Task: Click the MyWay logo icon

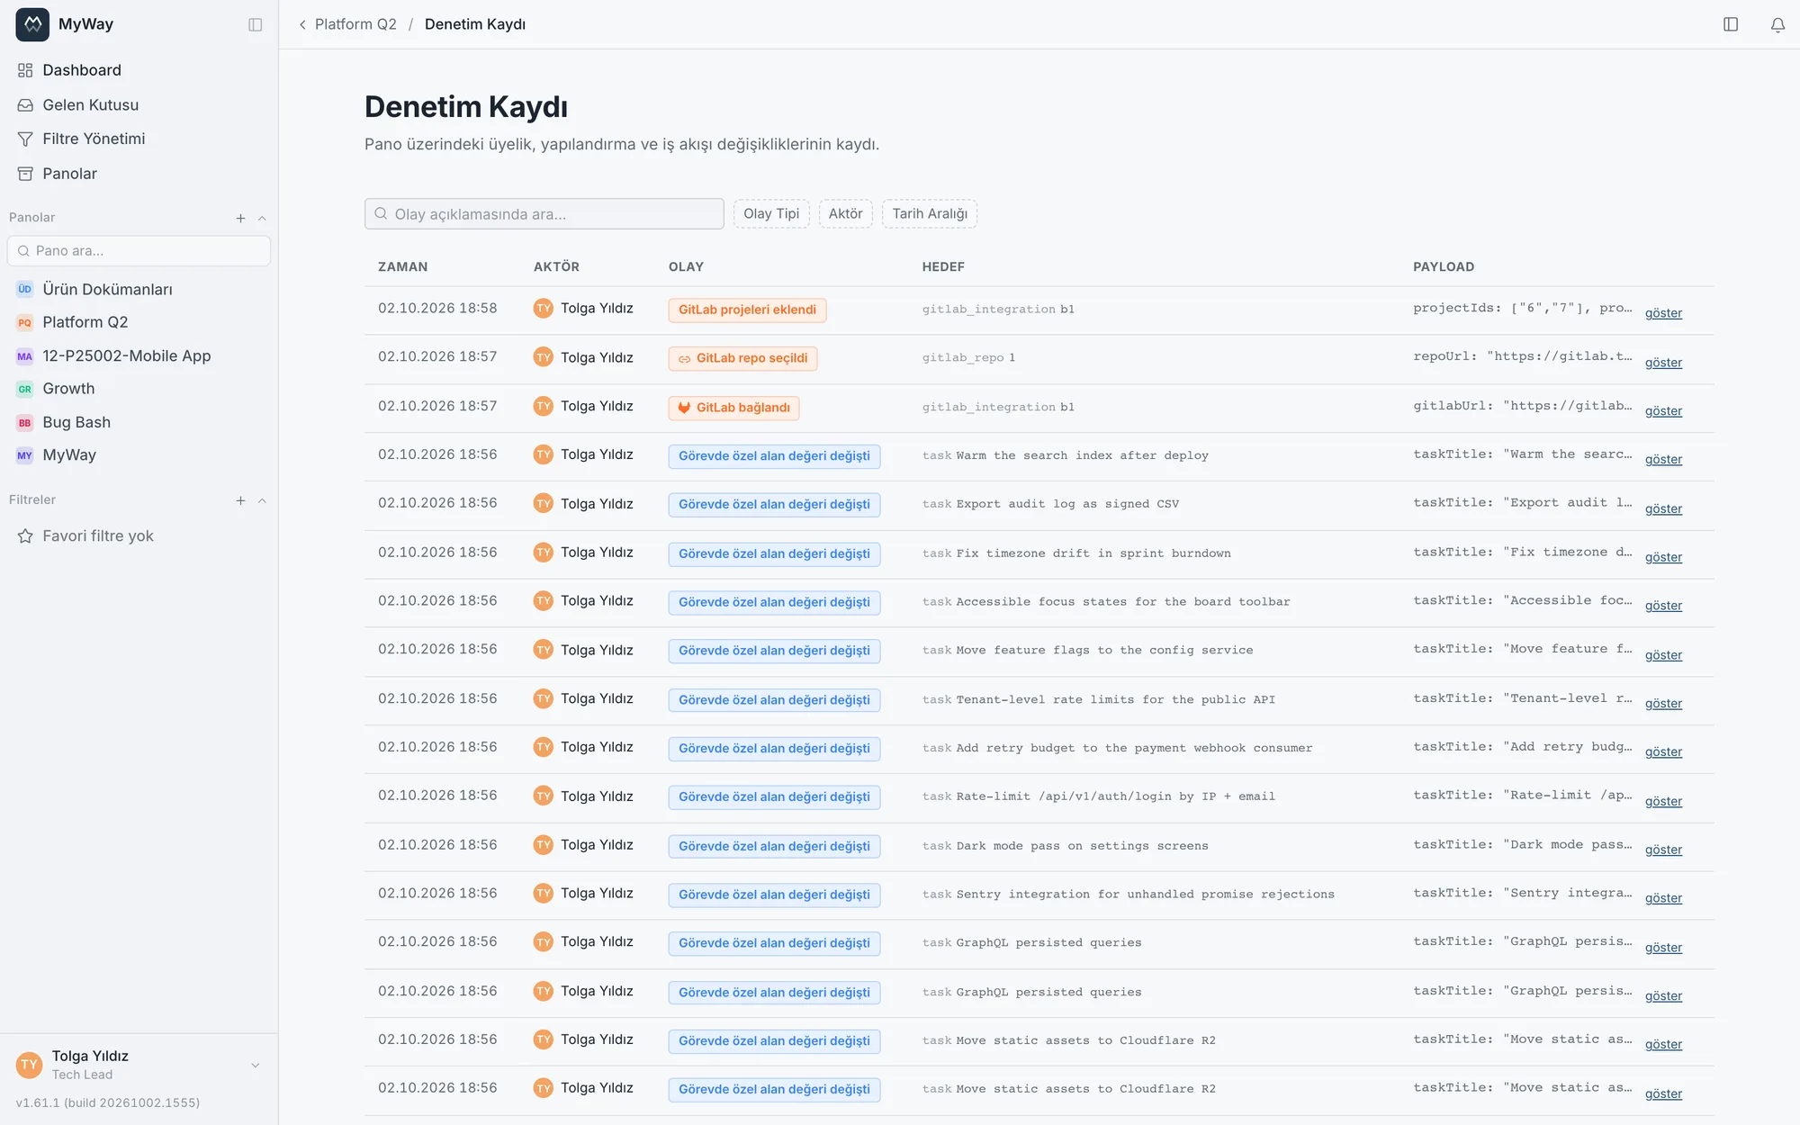Action: [32, 24]
